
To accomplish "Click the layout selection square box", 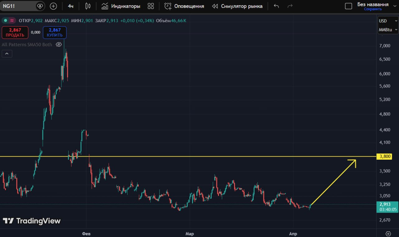I will [x=349, y=6].
